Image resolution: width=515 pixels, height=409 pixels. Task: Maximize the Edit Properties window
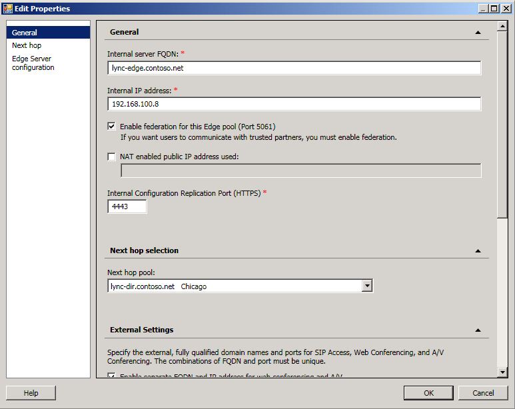494,9
